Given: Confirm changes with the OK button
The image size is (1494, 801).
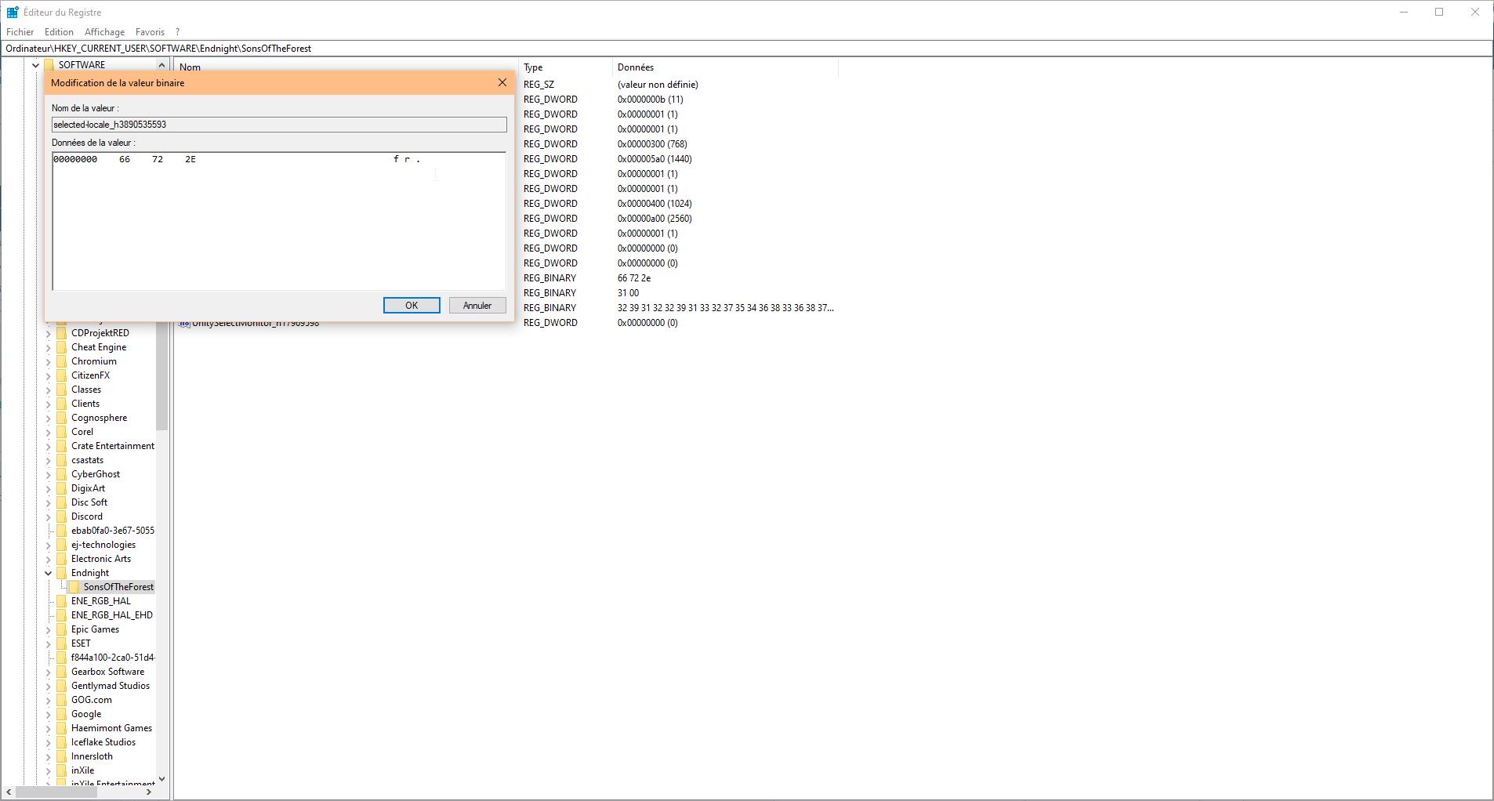Looking at the screenshot, I should pyautogui.click(x=412, y=305).
